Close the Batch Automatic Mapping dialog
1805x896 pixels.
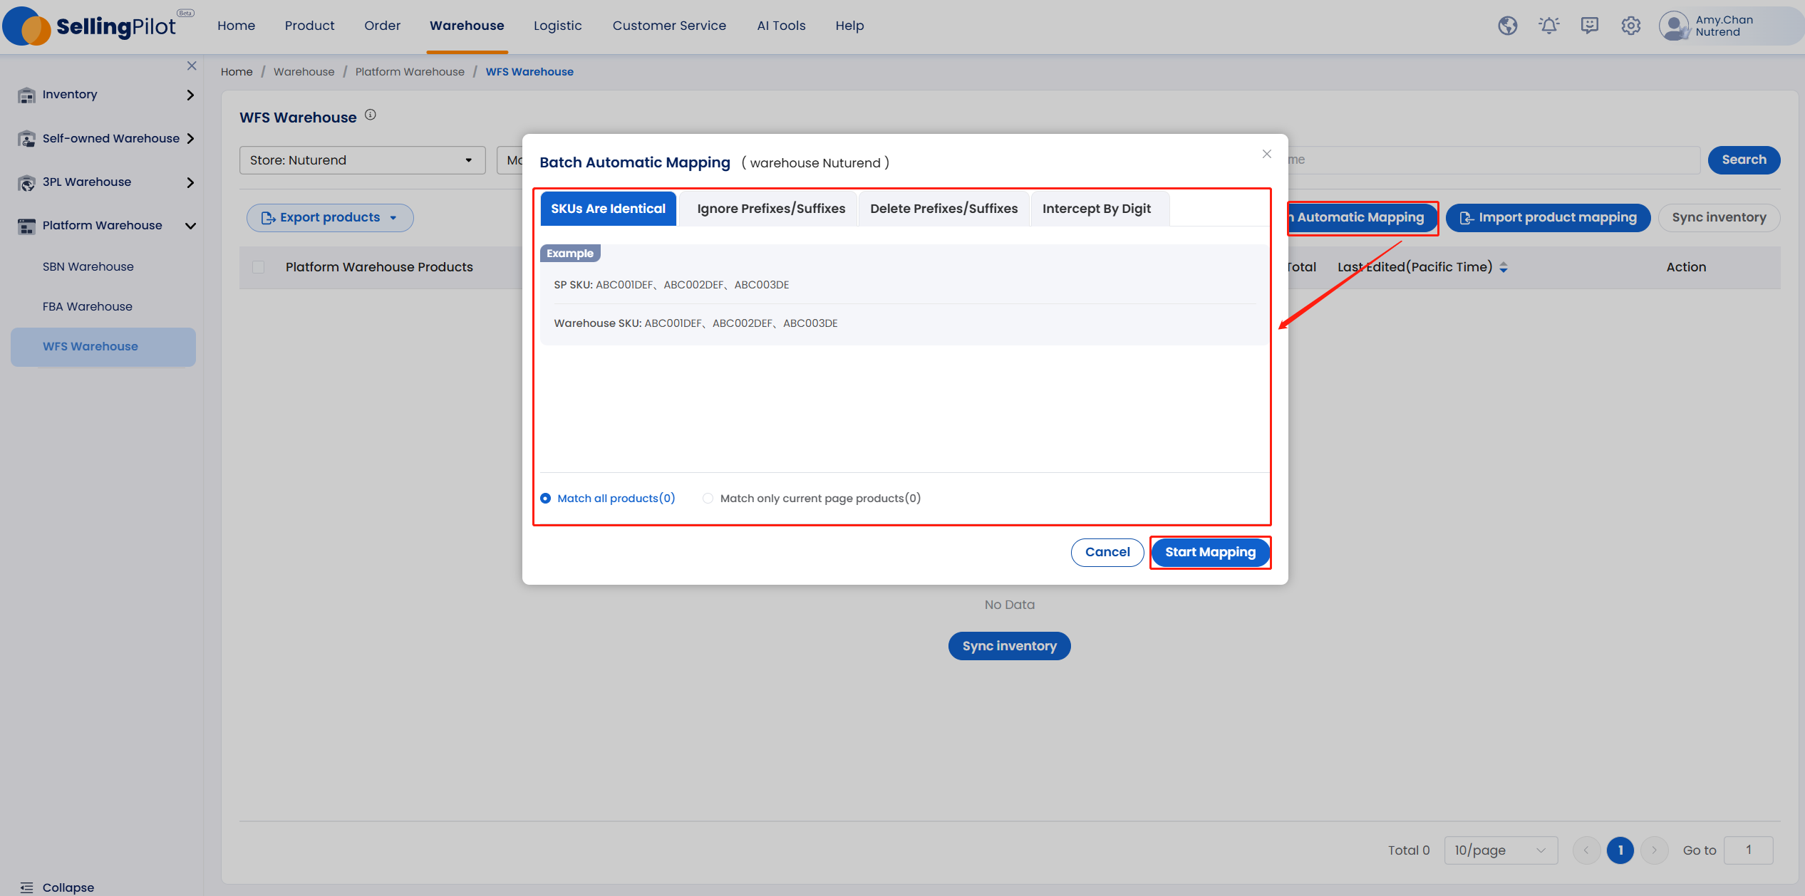[1266, 154]
